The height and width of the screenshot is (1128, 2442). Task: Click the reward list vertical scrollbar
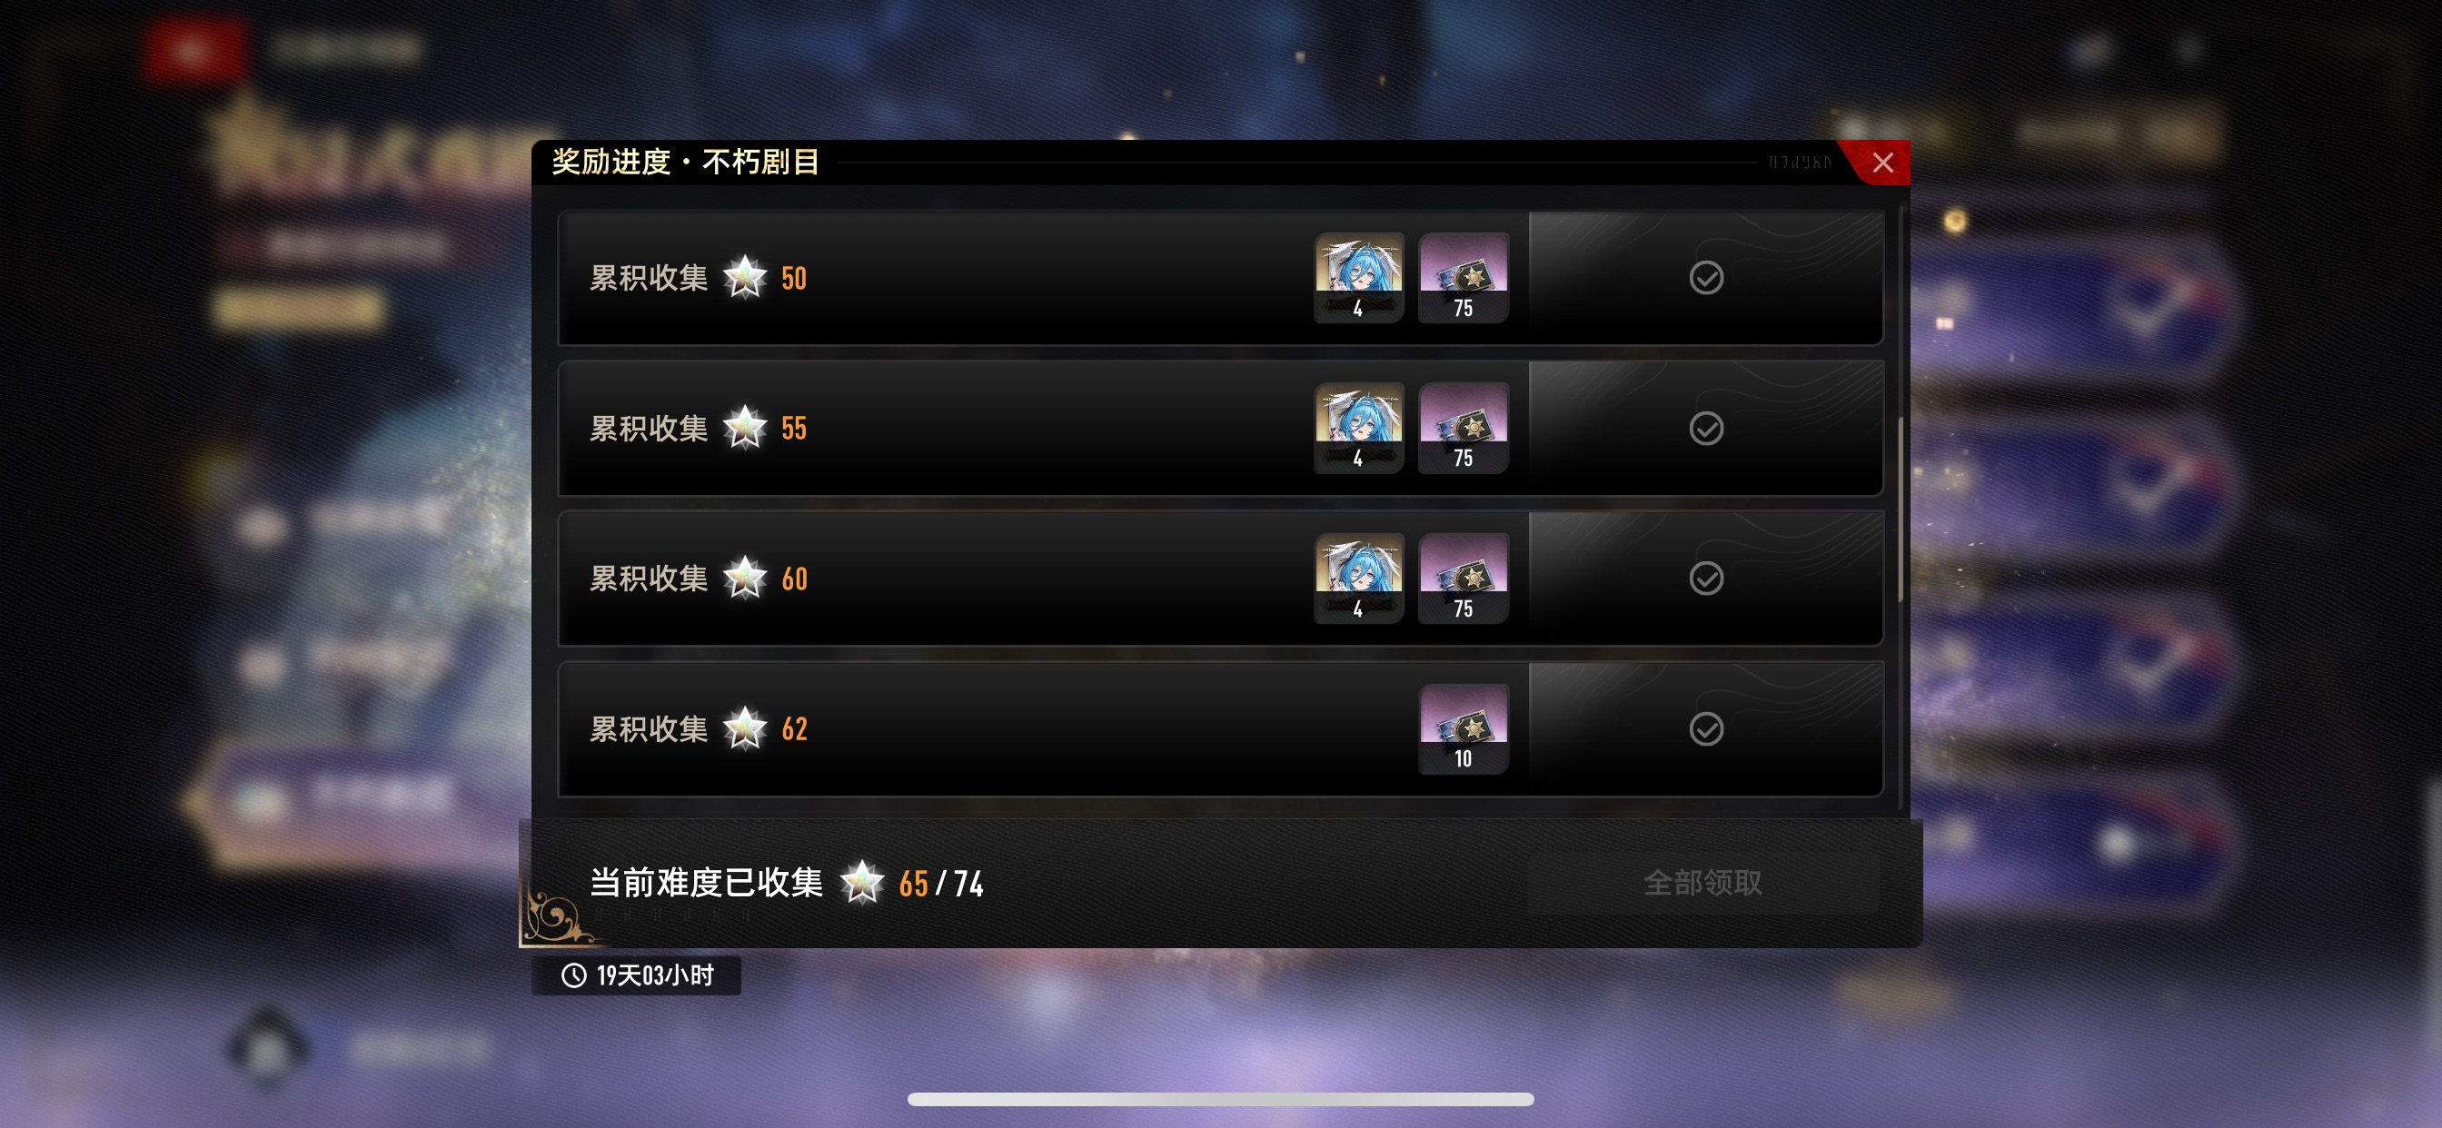coord(1900,509)
